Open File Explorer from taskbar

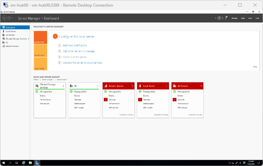click(x=30, y=163)
